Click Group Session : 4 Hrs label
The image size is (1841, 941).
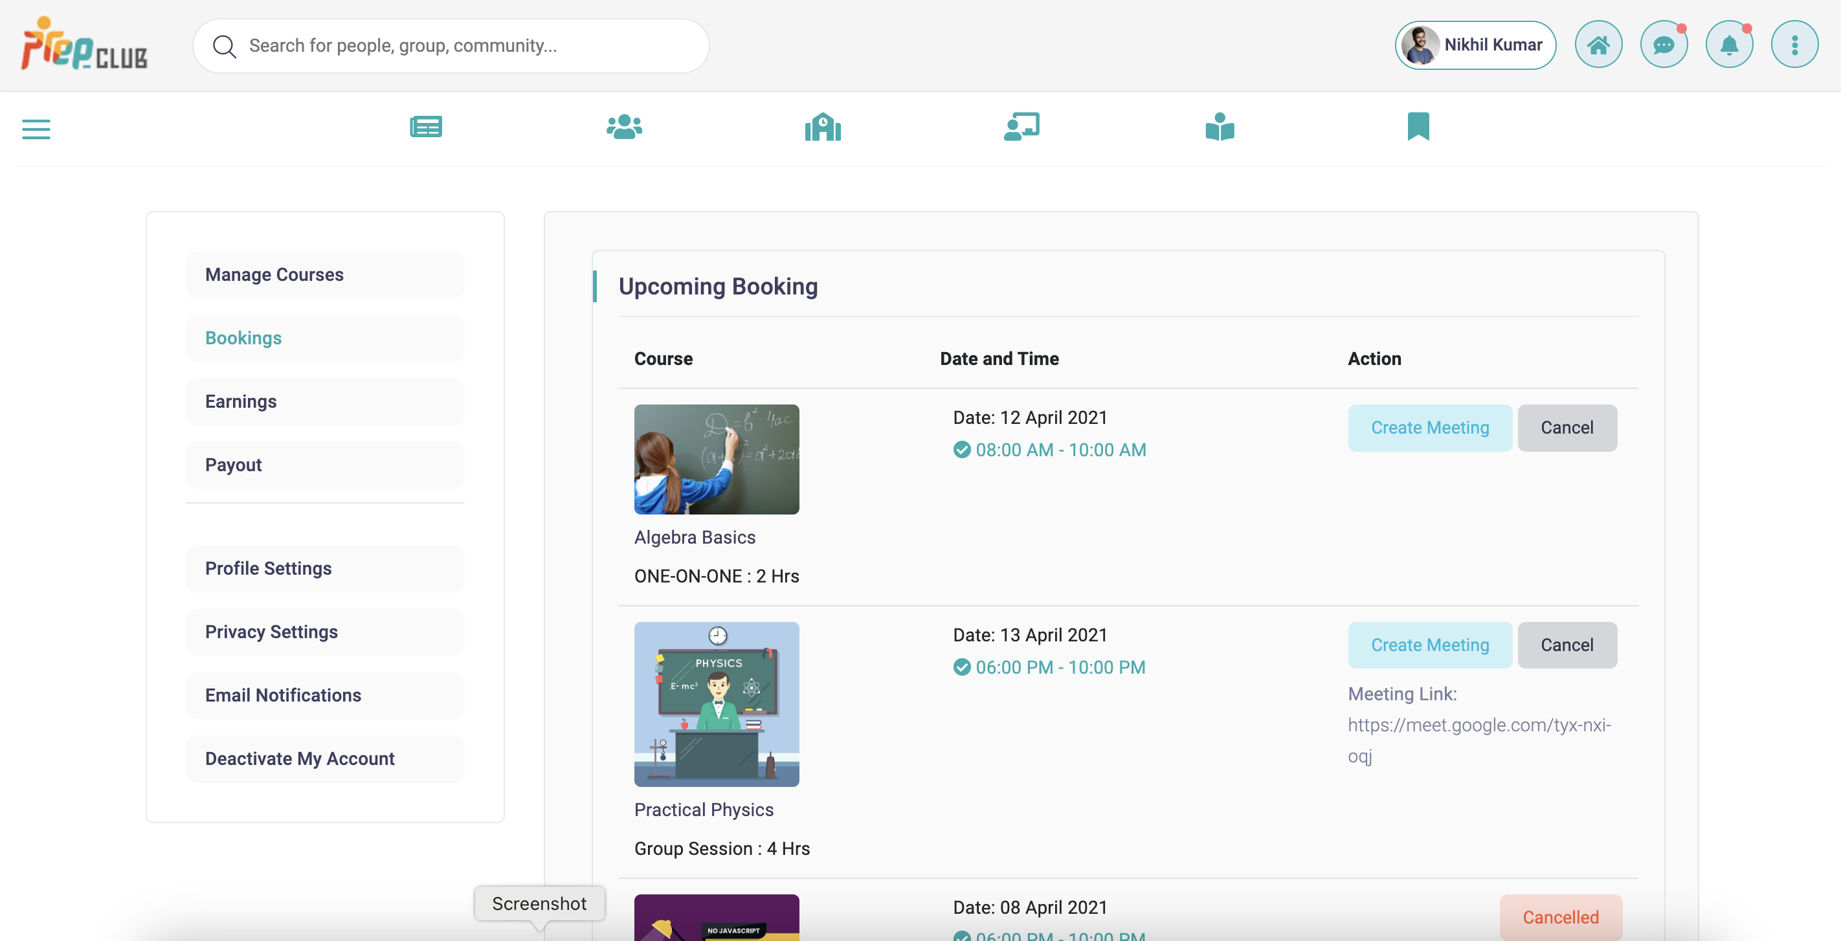coord(722,849)
